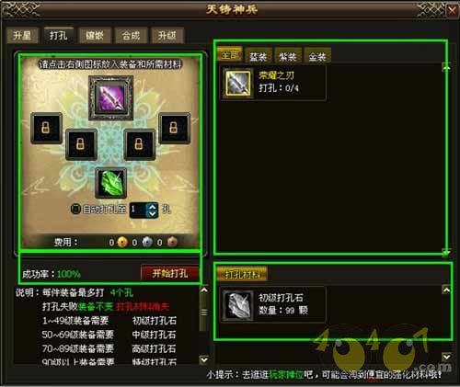
Task: Click the gold coin icon in cost row
Action: [x=122, y=243]
